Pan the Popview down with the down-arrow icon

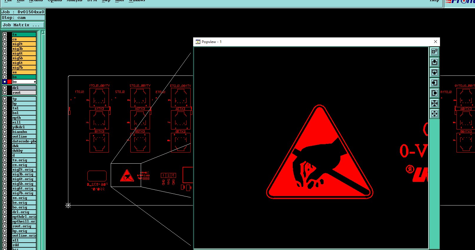click(434, 73)
